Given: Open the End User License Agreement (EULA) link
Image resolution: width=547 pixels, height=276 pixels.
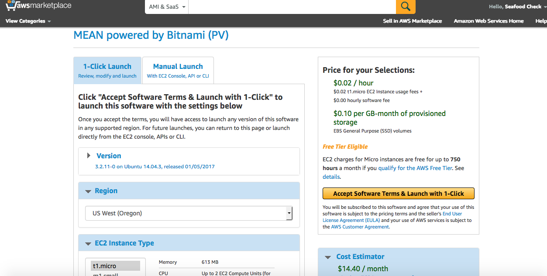Looking at the screenshot, I should 392,217.
